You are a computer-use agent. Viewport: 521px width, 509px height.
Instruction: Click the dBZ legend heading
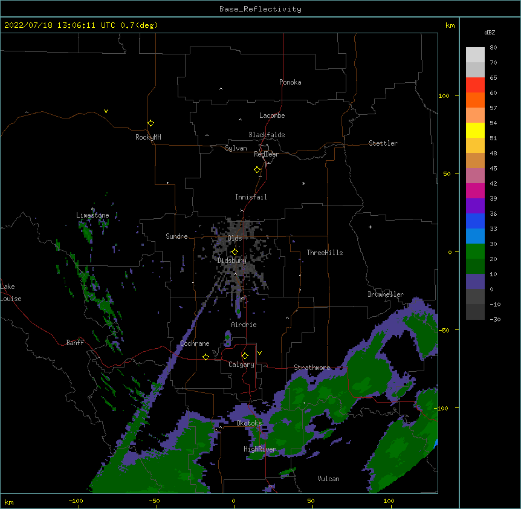point(490,32)
